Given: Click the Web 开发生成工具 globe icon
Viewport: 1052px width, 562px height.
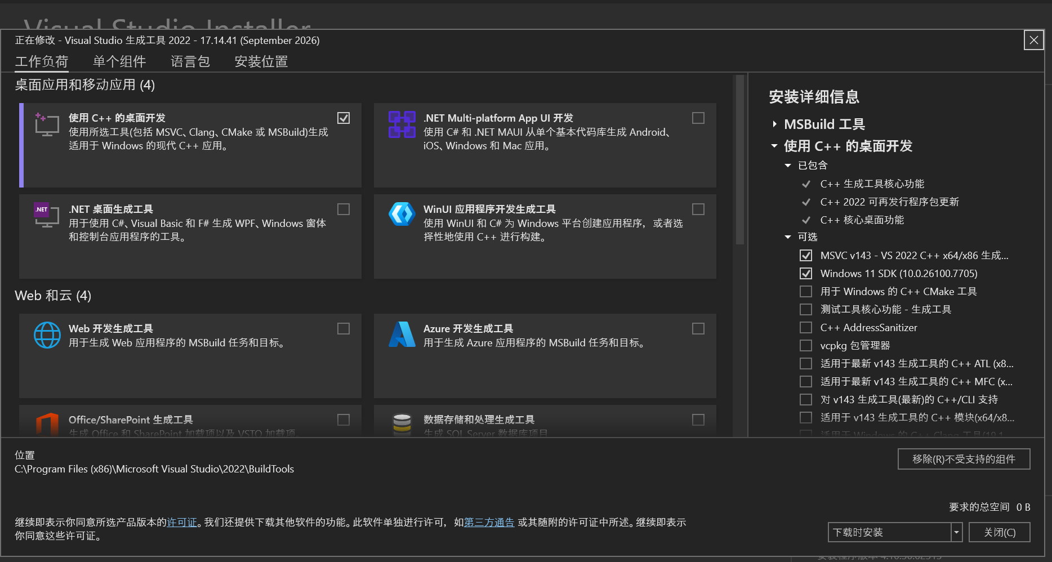Looking at the screenshot, I should (47, 335).
